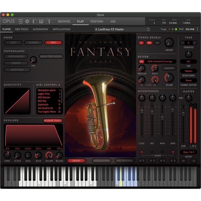The width and height of the screenshot is (201, 201).
Task: Click the envelope Curve knob
Action: click(7, 155)
